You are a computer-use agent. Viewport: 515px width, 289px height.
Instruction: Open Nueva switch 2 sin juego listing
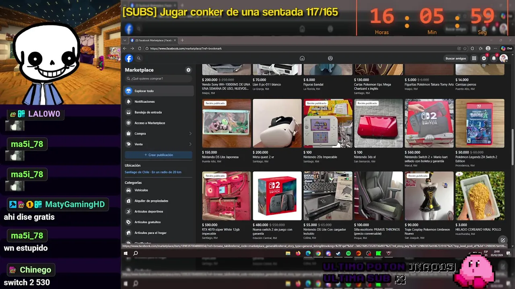pos(277,196)
